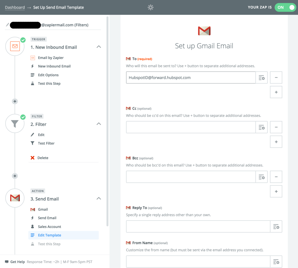Screen dimensions: 298x268
Task: Click the Cc input field
Action: click(191, 127)
